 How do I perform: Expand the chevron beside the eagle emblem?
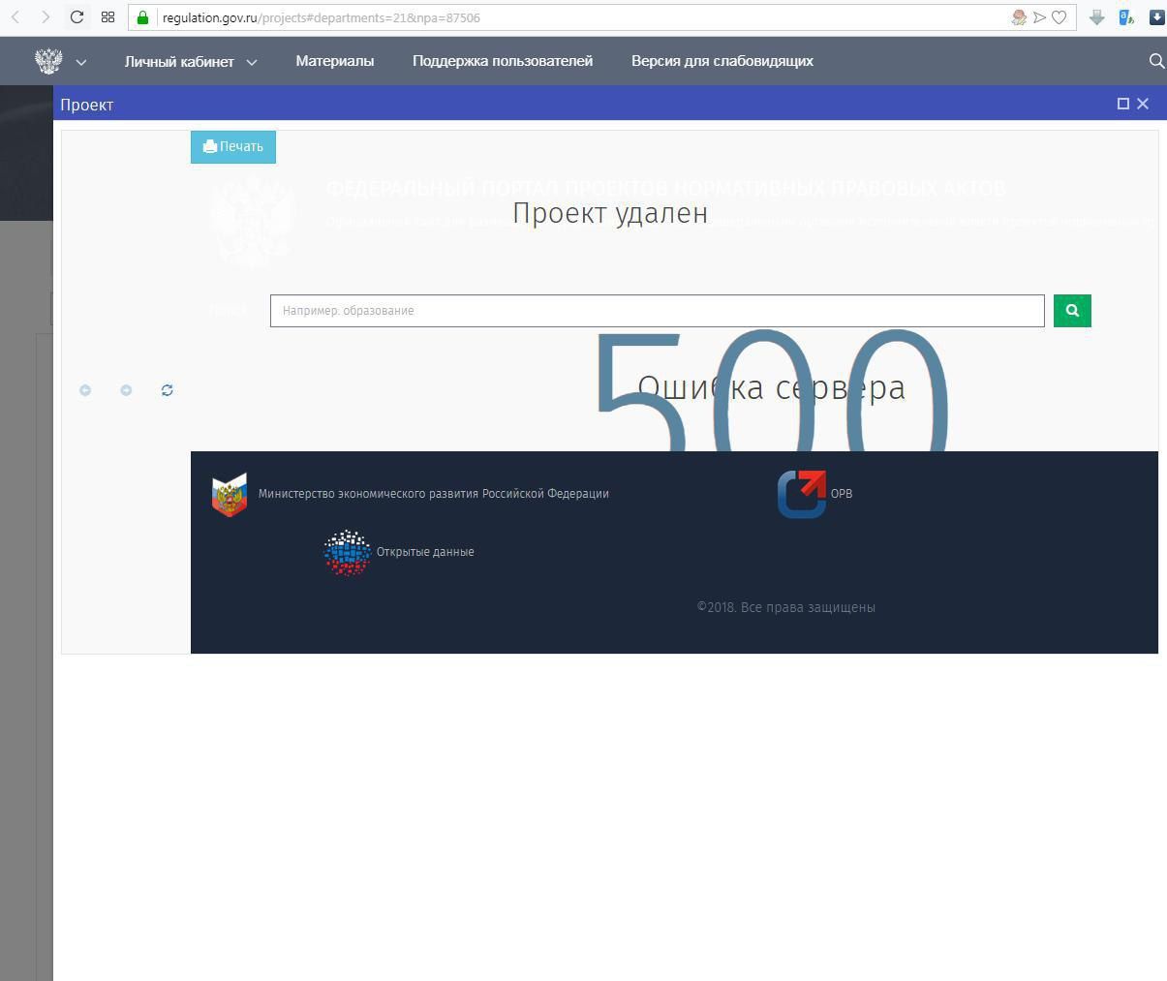pyautogui.click(x=81, y=62)
